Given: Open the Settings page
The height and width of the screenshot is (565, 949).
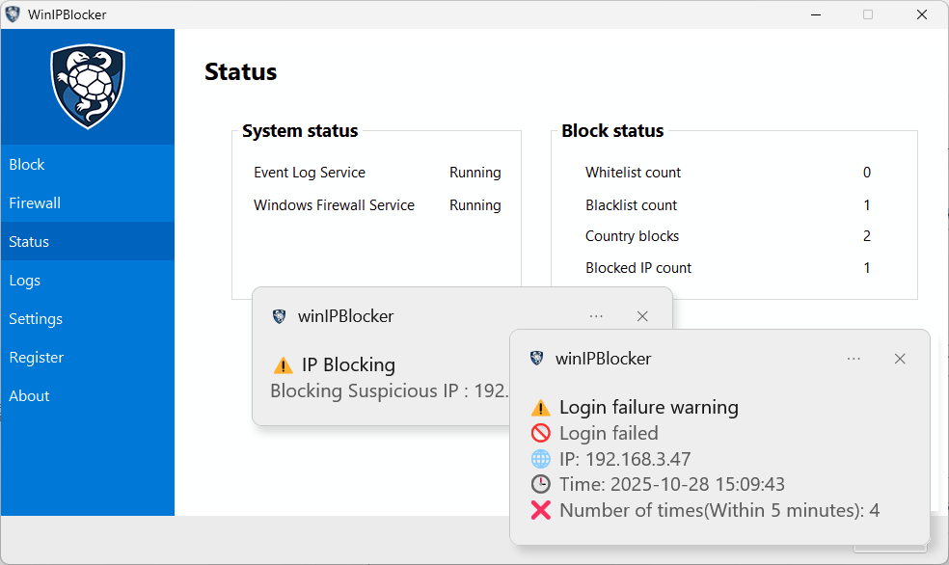Looking at the screenshot, I should click(x=35, y=318).
